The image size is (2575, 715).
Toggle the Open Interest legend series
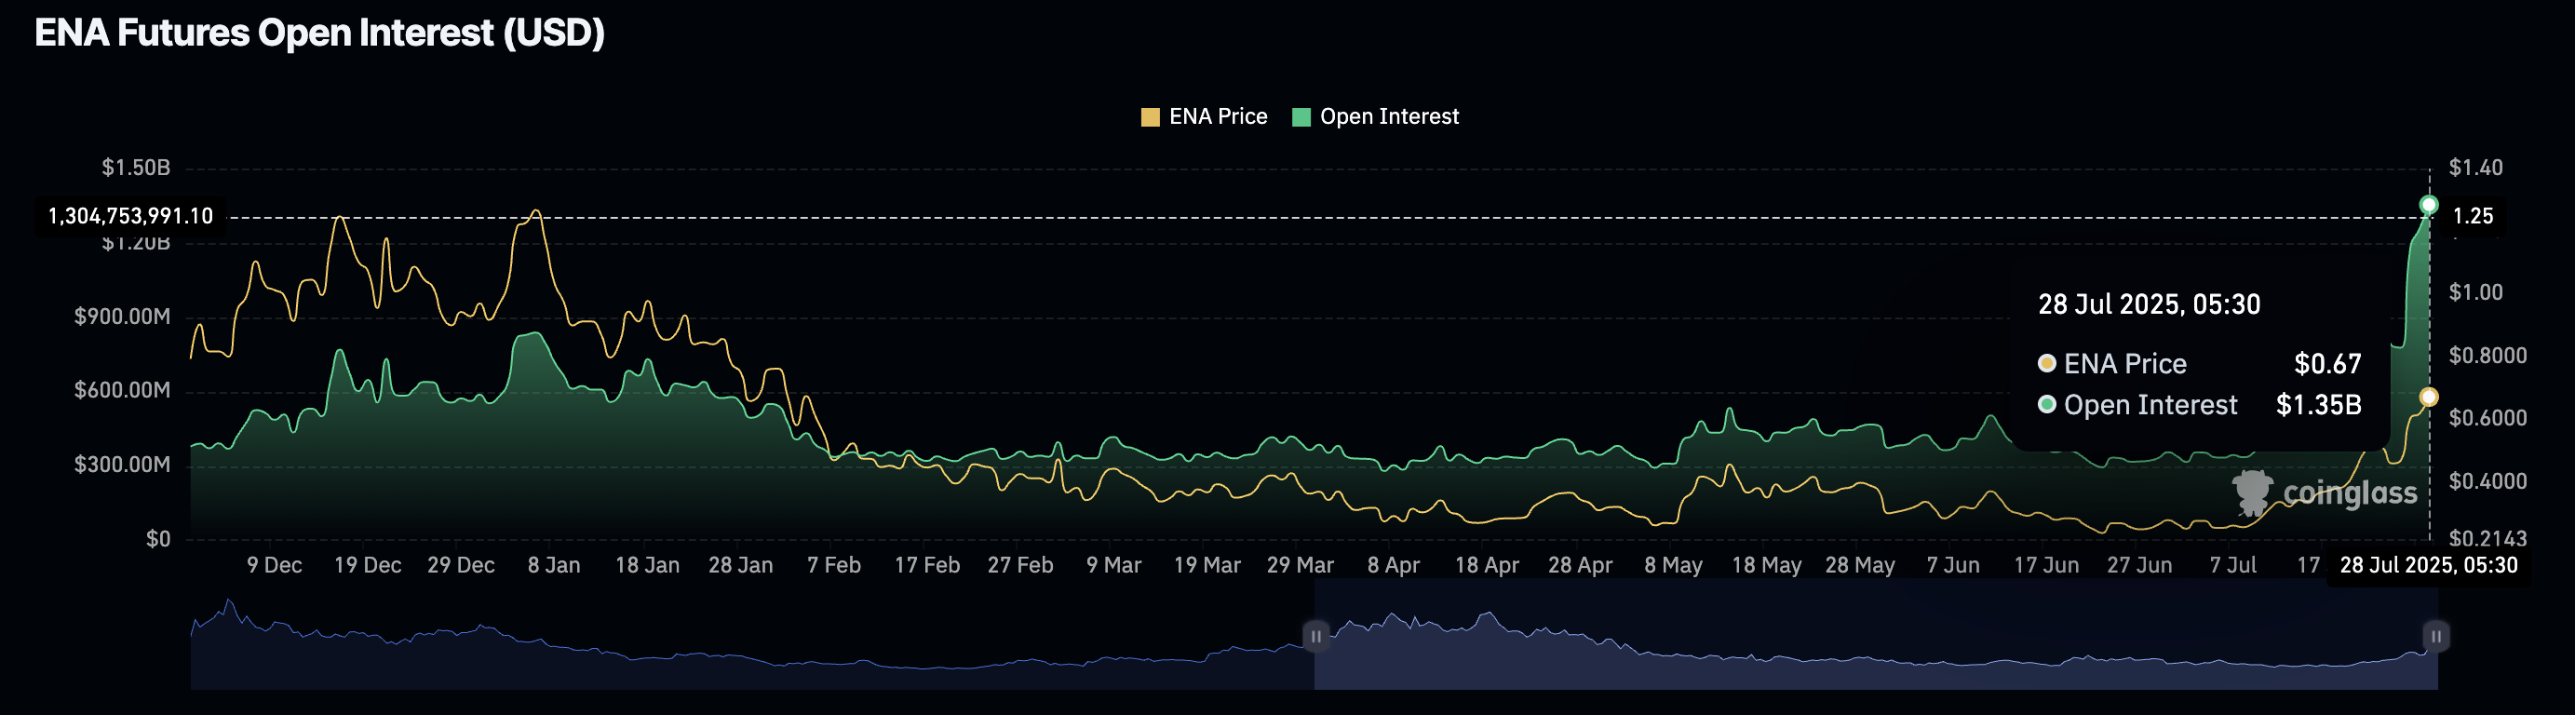1375,117
